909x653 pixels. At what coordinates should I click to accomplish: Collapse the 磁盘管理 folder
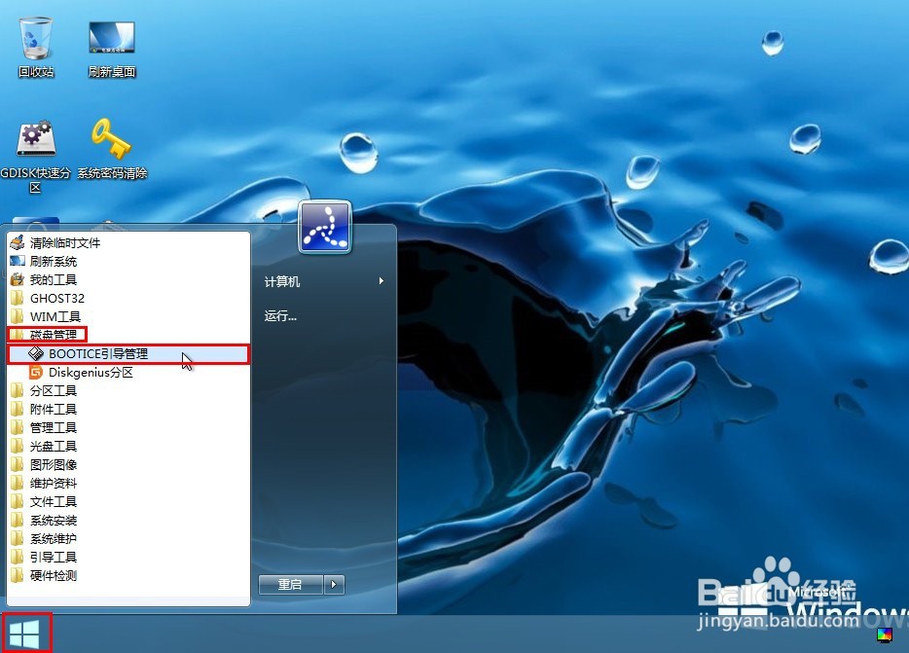pos(128,335)
